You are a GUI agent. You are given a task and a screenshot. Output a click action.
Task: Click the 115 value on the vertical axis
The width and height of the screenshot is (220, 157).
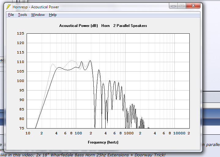click(21, 52)
